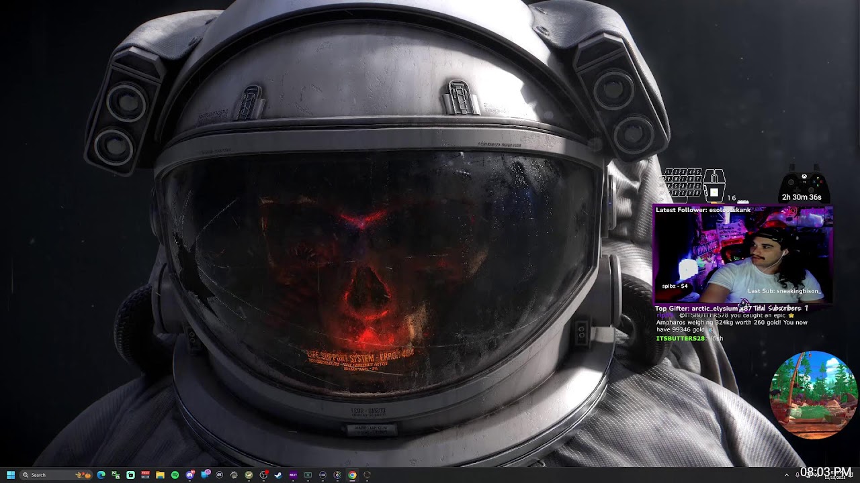Viewport: 860px width, 483px height.
Task: Open Spotify from the taskbar
Action: click(x=175, y=475)
